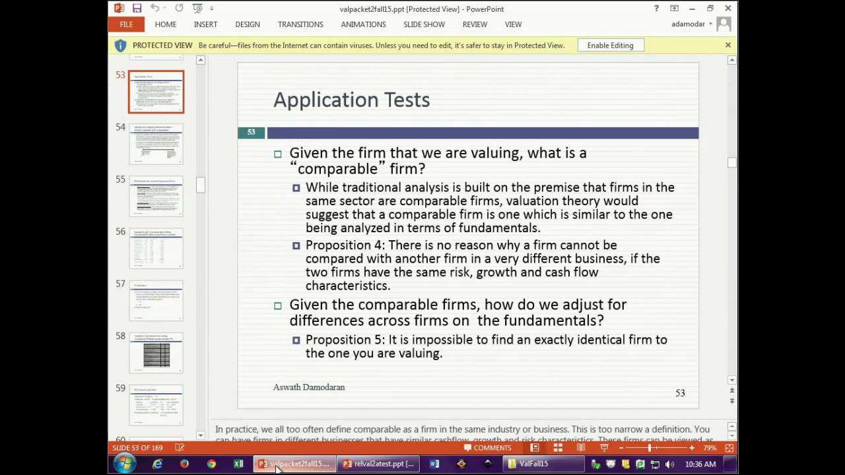Viewport: 845px width, 475px height.
Task: Open the FILE tab
Action: tap(126, 24)
